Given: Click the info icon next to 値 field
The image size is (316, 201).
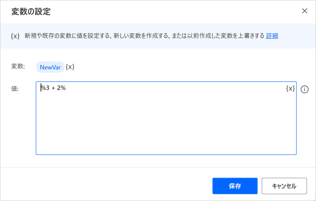Looking at the screenshot, I should pyautogui.click(x=305, y=89).
